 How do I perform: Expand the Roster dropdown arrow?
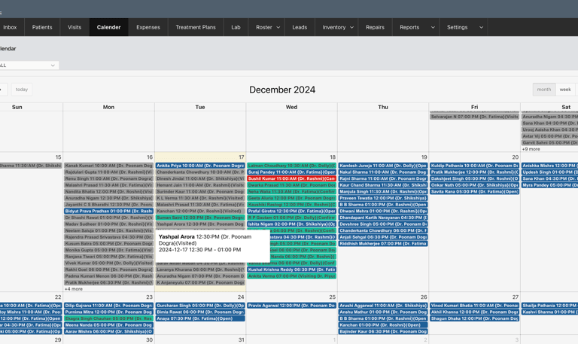(x=278, y=27)
